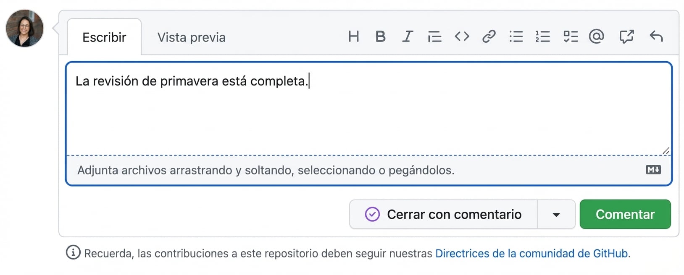Viewport: 684px width, 275px height.
Task: Click in the comment text area
Action: click(x=368, y=109)
